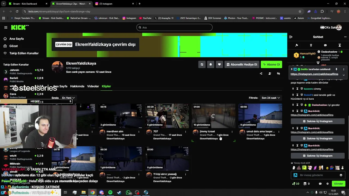Play the merdiven aim clip thumbnail
The height and width of the screenshot is (196, 349).
(120, 116)
